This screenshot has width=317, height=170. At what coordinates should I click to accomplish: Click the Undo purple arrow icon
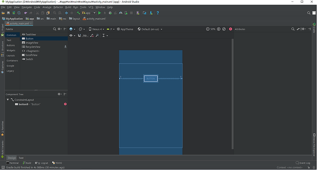[x=26, y=13]
